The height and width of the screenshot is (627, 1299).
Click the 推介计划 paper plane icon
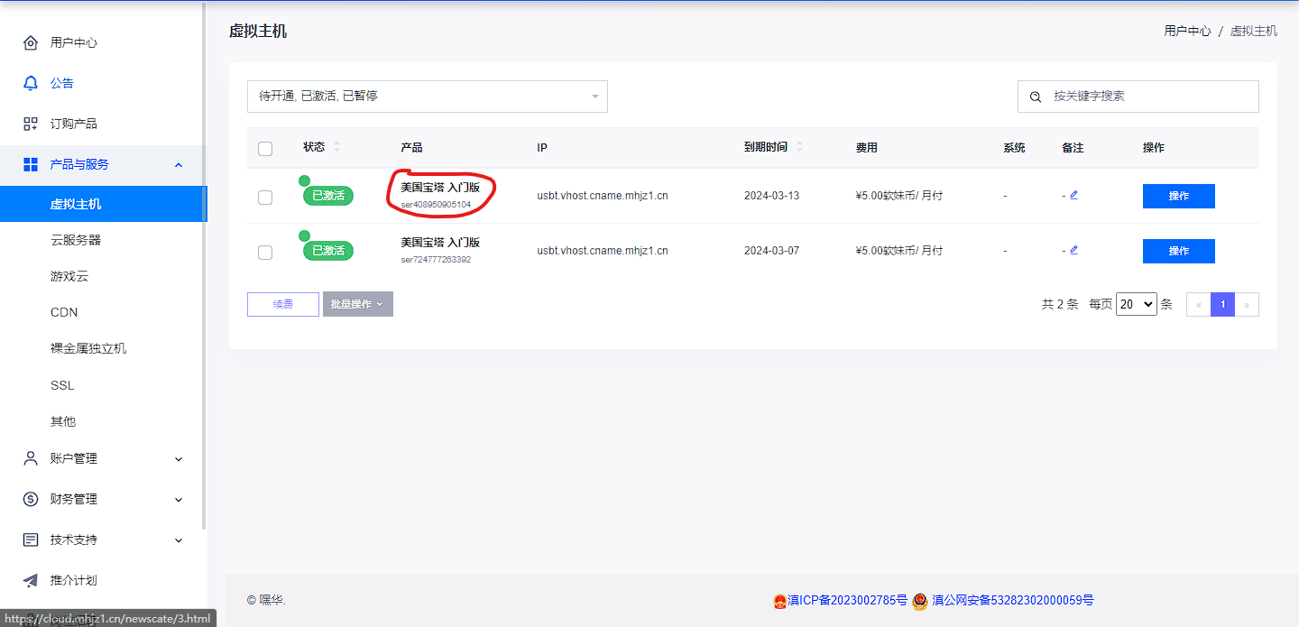click(31, 580)
